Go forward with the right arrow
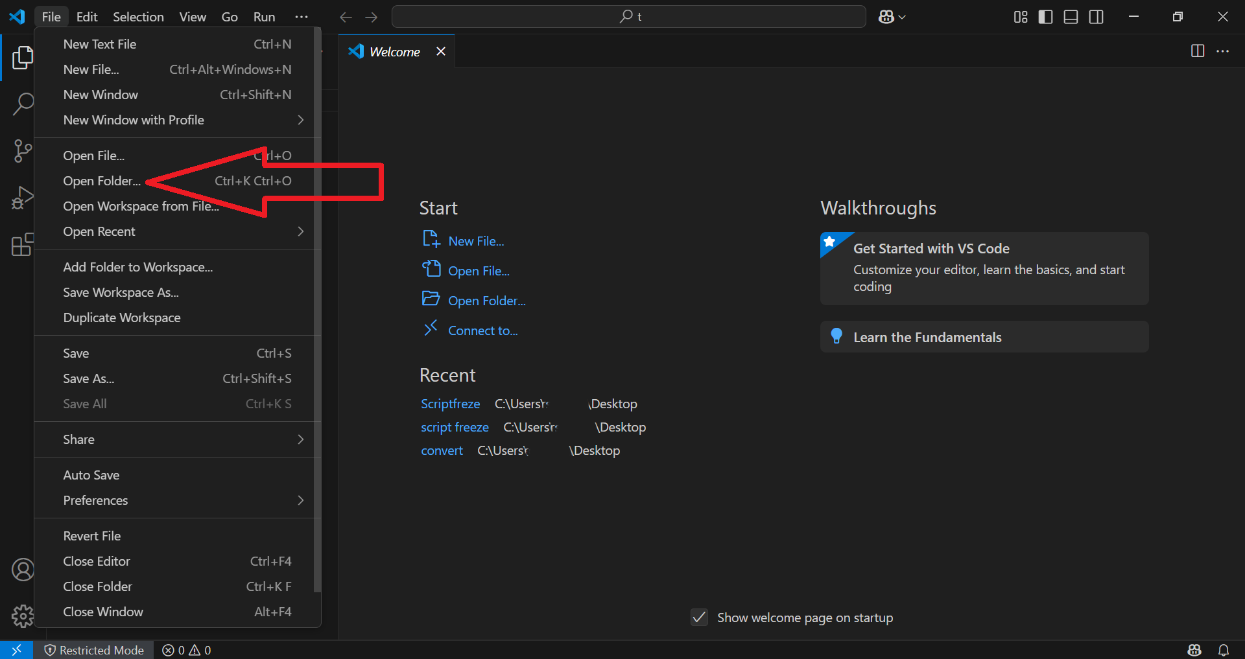Image resolution: width=1245 pixels, height=659 pixels. (x=371, y=17)
